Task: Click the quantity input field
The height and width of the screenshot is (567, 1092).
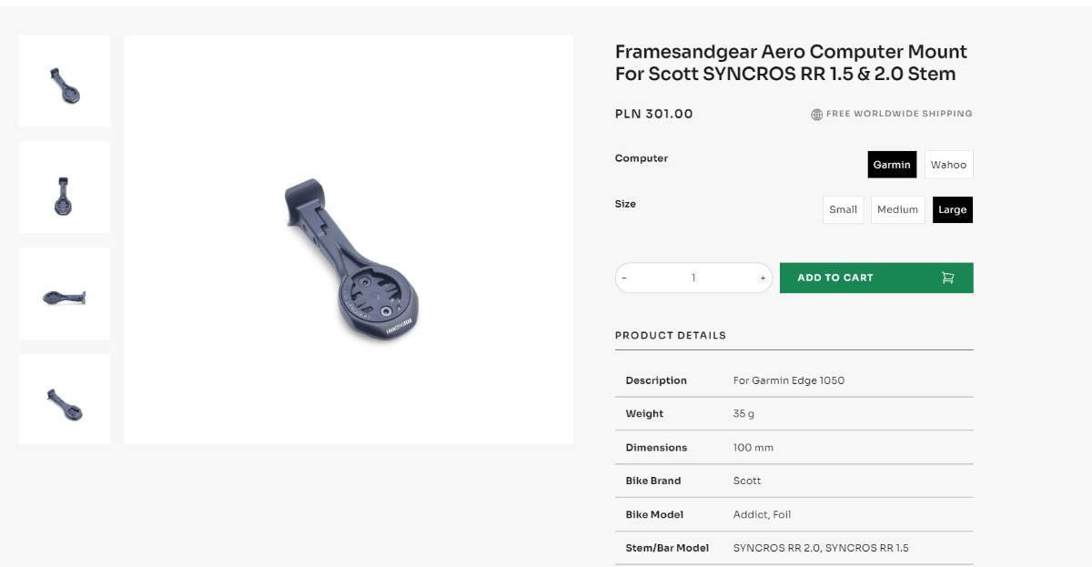Action: point(693,278)
